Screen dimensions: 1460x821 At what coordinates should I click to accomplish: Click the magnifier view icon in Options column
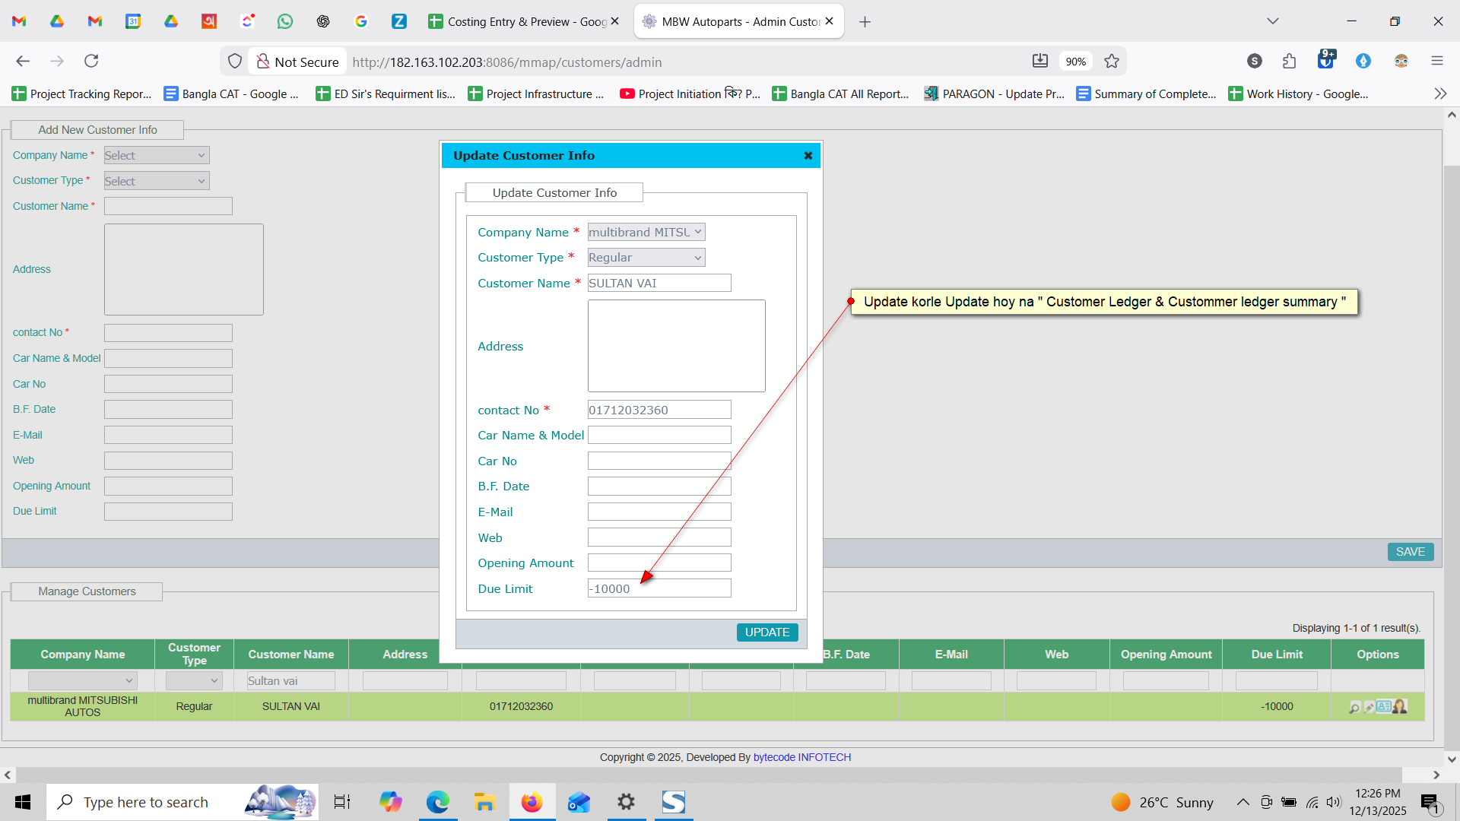[1354, 707]
